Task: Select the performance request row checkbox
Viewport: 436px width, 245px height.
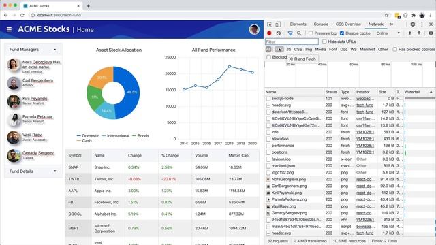Action: pos(268,146)
